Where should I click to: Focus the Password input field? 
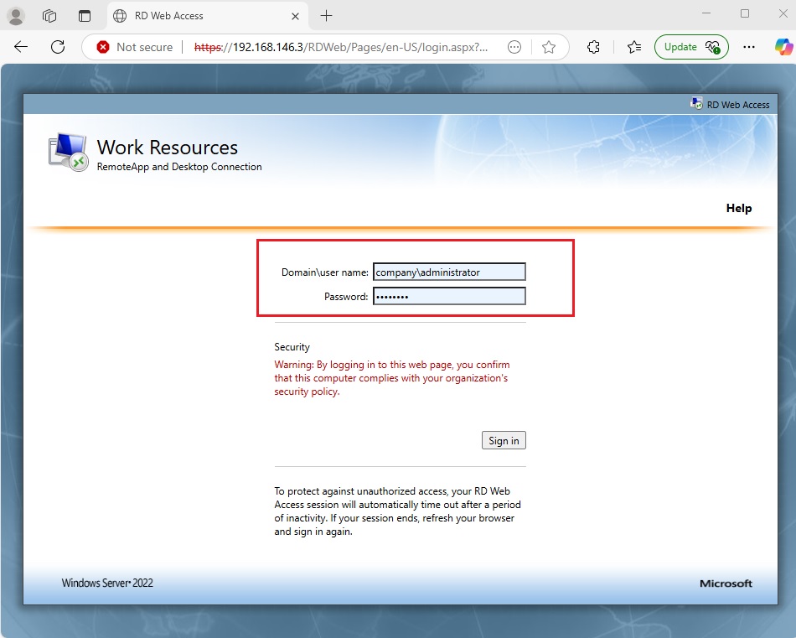[449, 296]
